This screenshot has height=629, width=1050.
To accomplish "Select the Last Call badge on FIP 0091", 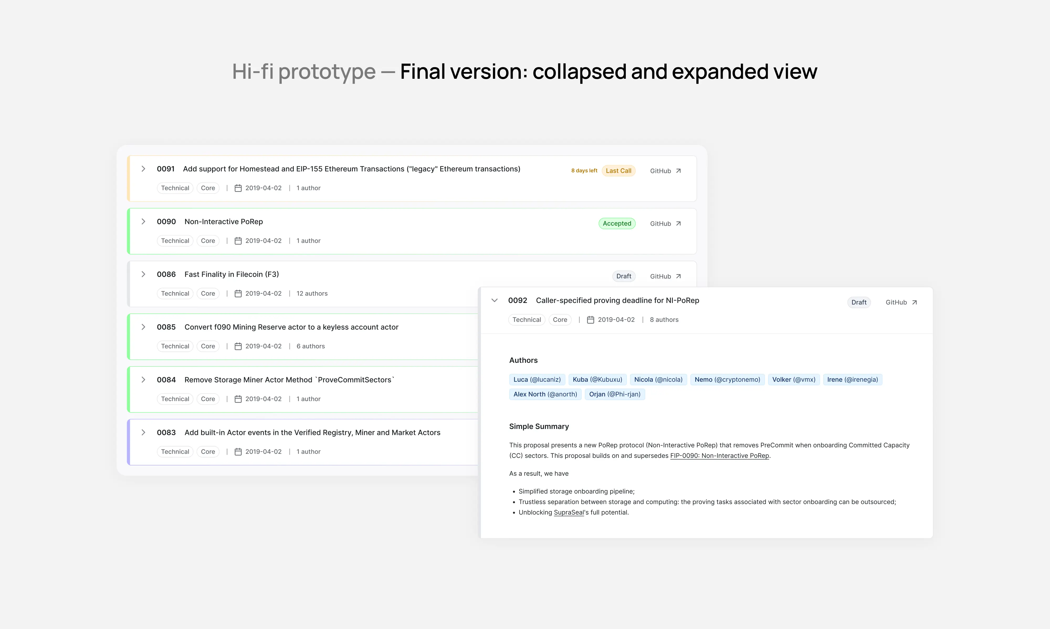I will [619, 170].
